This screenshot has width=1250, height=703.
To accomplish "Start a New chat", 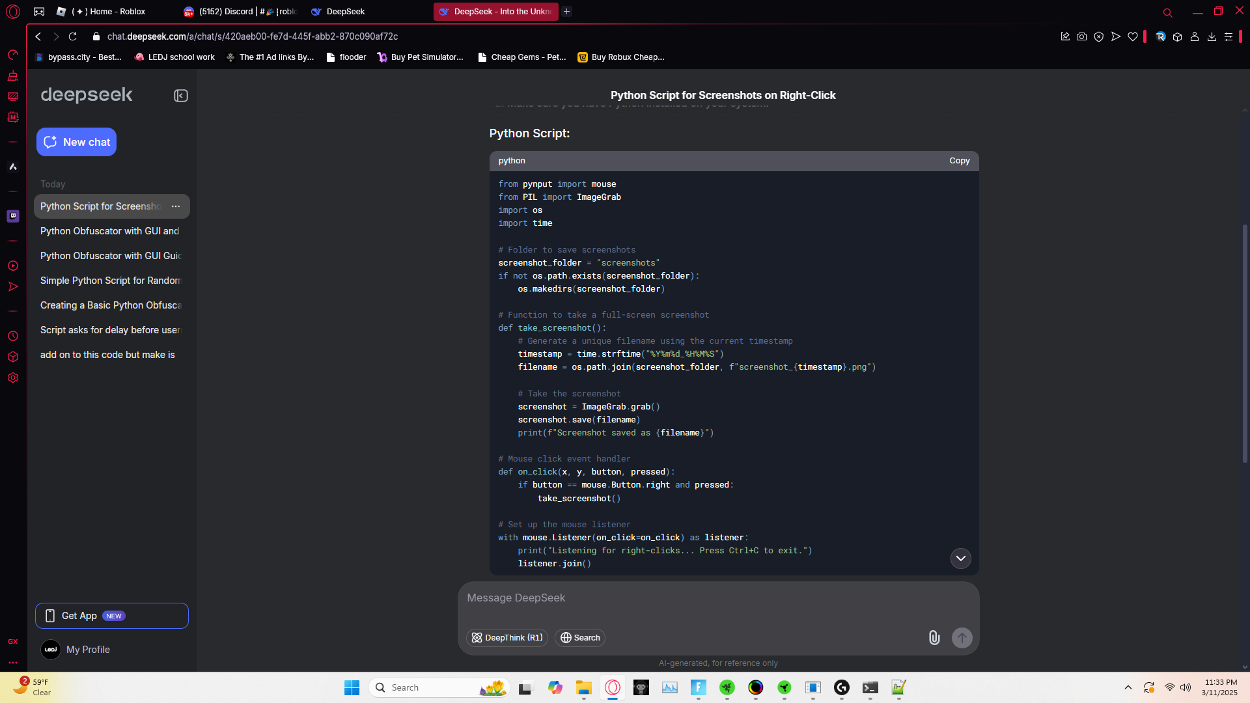I will (76, 142).
